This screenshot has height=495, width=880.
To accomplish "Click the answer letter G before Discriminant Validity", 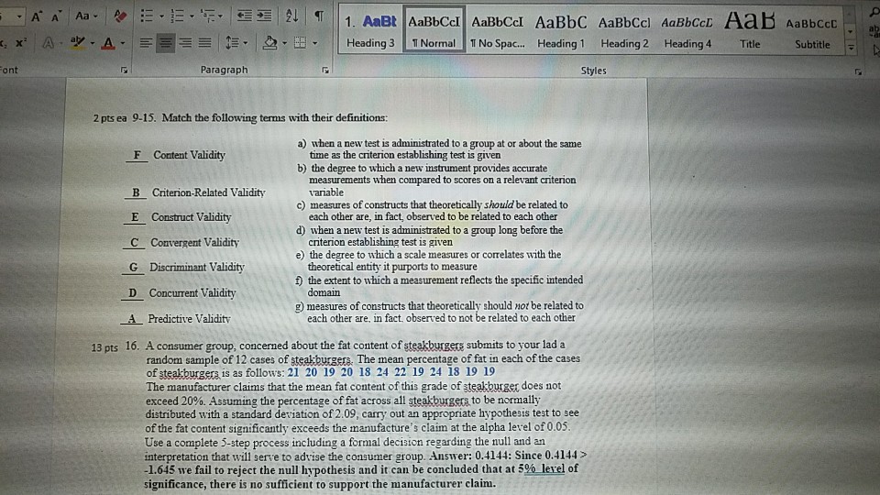I will click(133, 267).
